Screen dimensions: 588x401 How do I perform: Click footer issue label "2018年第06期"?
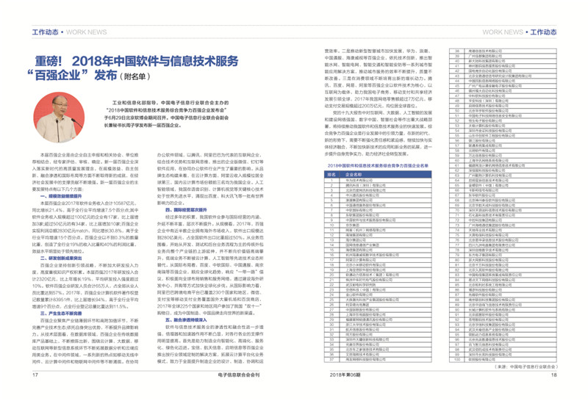tap(345, 375)
